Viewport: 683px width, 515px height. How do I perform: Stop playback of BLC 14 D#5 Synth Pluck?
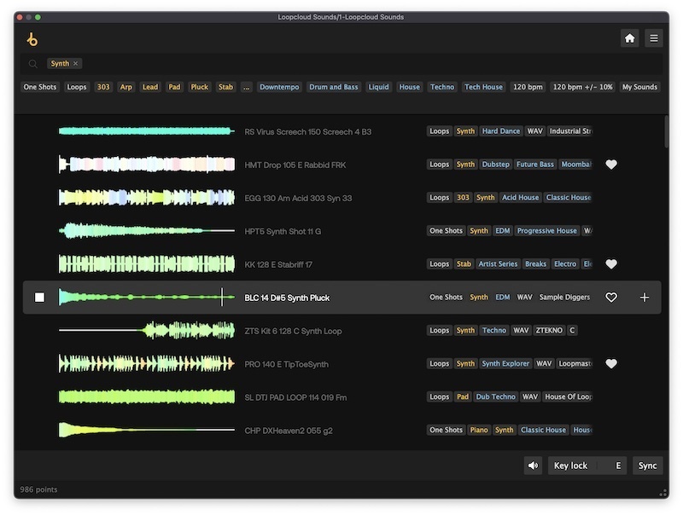pos(39,298)
